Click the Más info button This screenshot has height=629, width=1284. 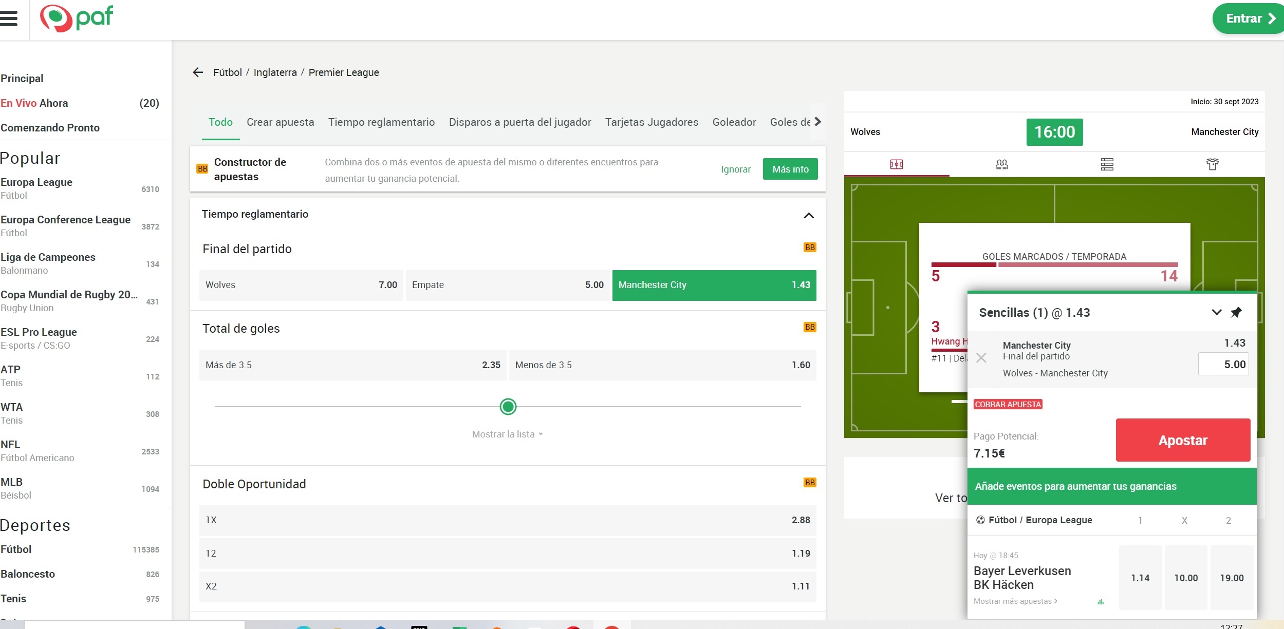790,169
